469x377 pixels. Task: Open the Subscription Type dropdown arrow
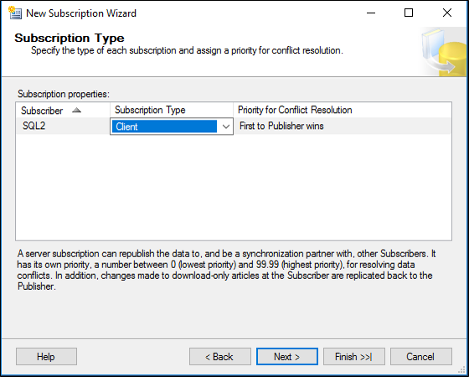(226, 127)
